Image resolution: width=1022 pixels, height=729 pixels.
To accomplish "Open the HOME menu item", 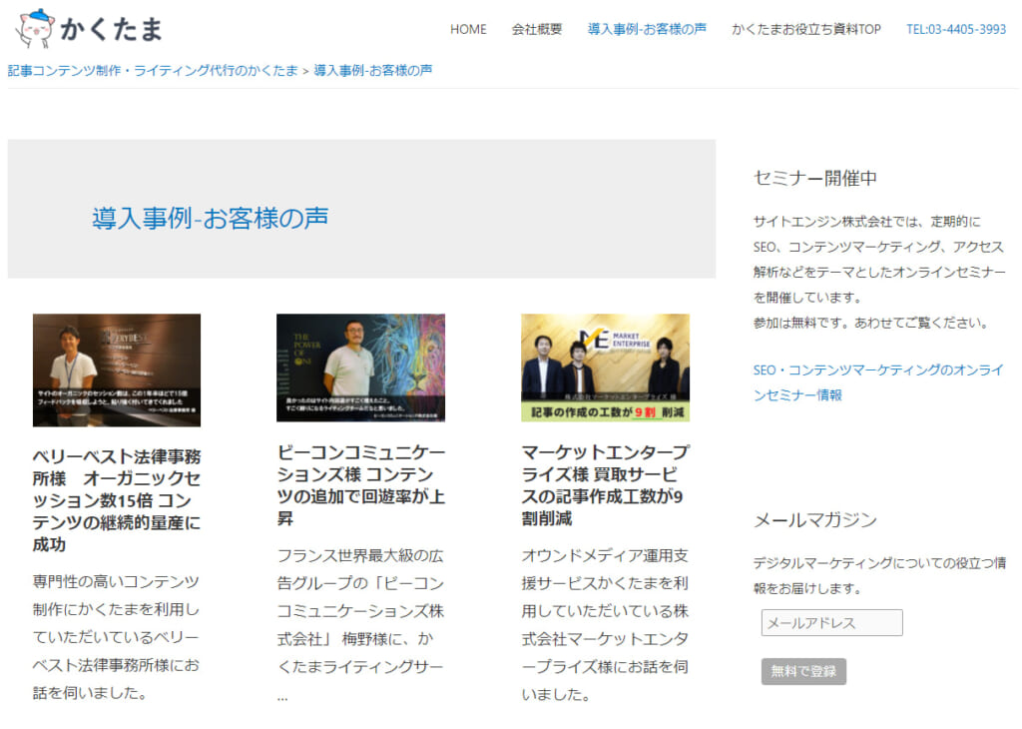I will coord(468,29).
